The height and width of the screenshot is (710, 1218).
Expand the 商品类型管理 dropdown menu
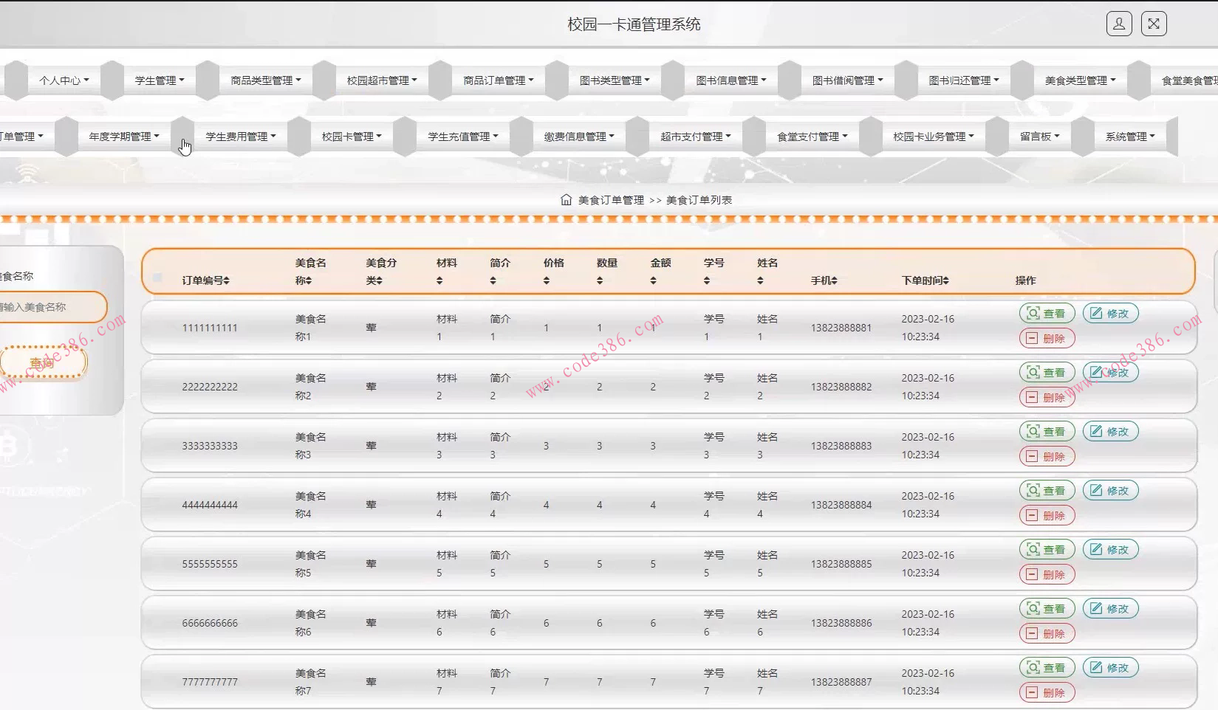pos(266,80)
